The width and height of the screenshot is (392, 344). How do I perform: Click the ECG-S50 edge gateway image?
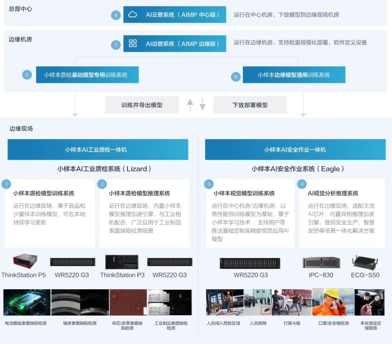coord(365,262)
